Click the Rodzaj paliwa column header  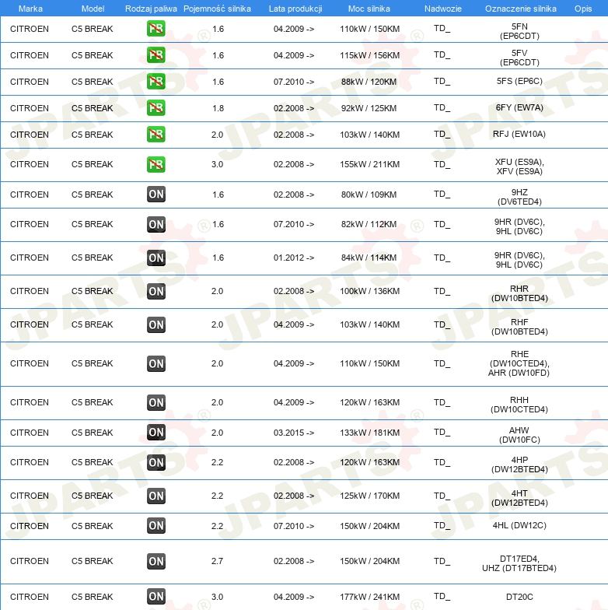151,9
